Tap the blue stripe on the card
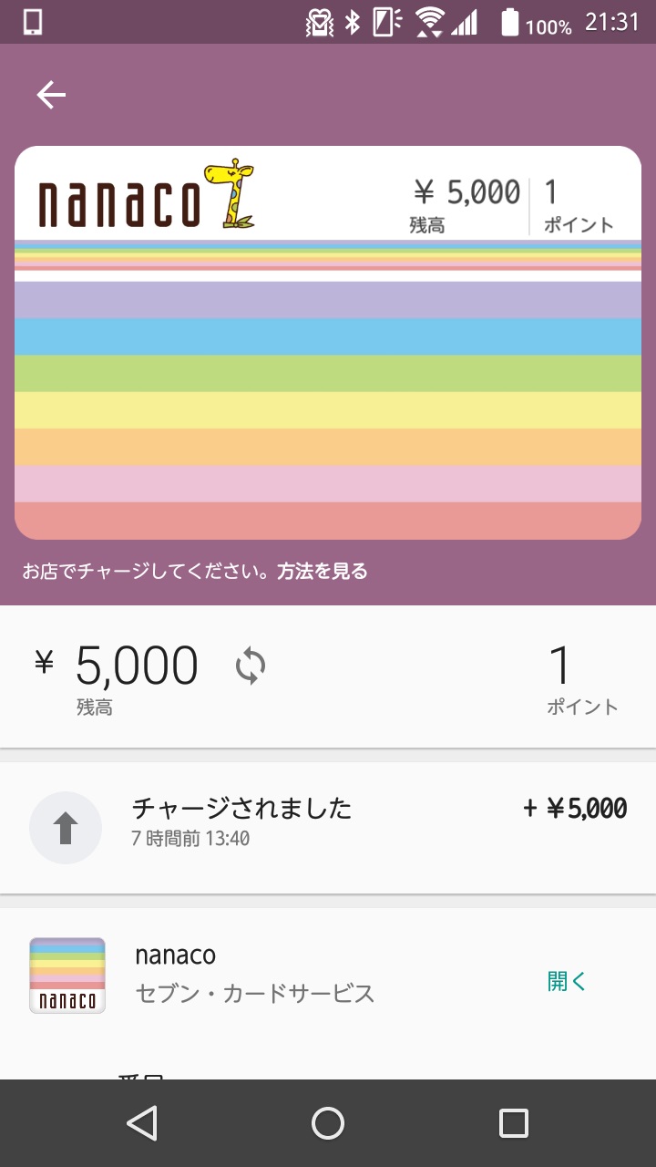The image size is (656, 1167). click(328, 336)
